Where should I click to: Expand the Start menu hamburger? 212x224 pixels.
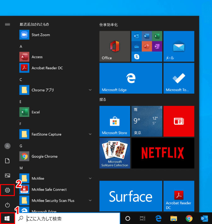click(x=8, y=25)
